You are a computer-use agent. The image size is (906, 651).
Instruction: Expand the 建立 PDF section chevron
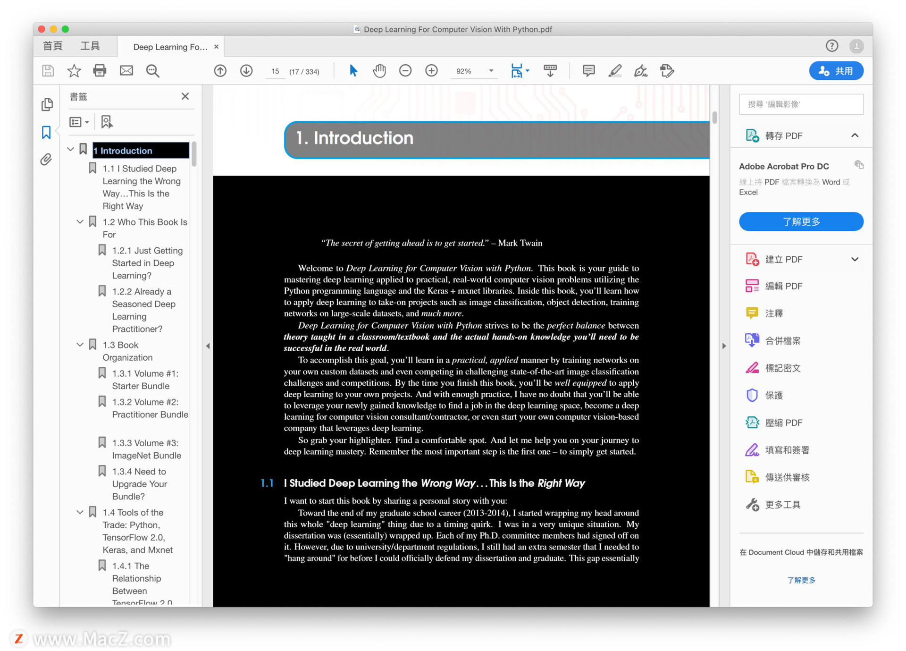855,259
